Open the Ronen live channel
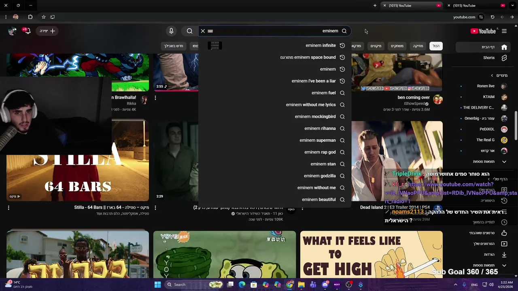The image size is (518, 291). 484,86
